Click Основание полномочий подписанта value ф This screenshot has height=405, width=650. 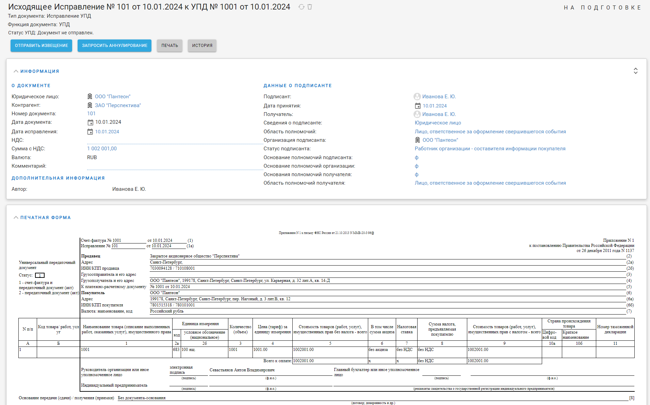tap(417, 157)
